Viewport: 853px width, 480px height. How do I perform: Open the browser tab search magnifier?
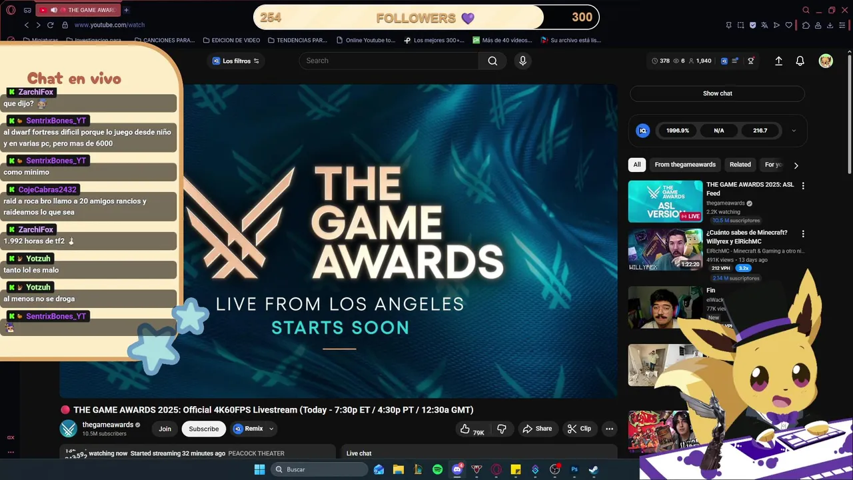pyautogui.click(x=806, y=10)
